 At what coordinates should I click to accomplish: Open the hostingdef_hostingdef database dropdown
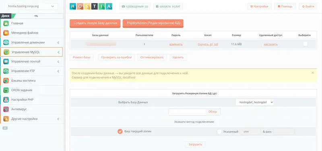254,102
